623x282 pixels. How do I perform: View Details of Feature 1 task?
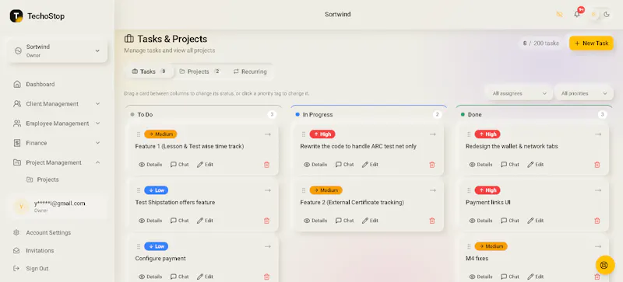(150, 165)
